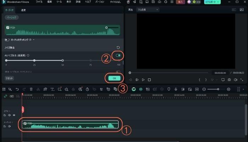Click the undo arrow in timeline toolbar

point(17,89)
